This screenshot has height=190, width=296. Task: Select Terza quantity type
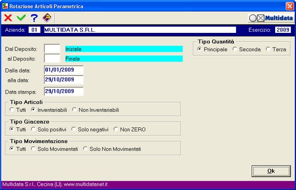click(x=276, y=50)
